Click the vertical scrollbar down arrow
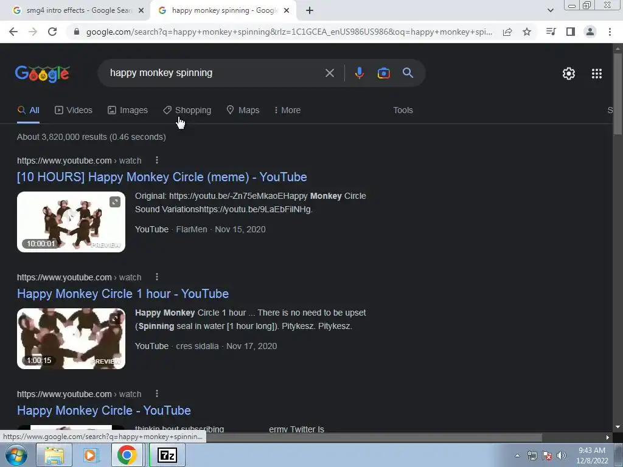623x467 pixels. [618, 427]
